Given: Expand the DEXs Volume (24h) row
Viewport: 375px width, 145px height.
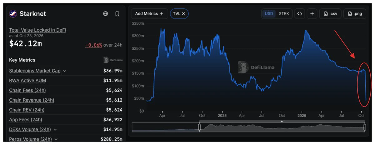Looking at the screenshot, I should 55,129.
